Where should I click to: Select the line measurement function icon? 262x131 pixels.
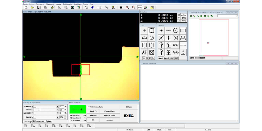tap(168, 31)
